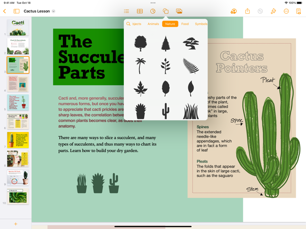Screen dimensions: 306x229
Task: Switch to the Animals shape category
Action: tap(153, 24)
